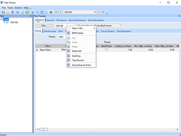Choose Tag Record in context menu
Viewport: 181px width, 136px height.
(x=81, y=60)
